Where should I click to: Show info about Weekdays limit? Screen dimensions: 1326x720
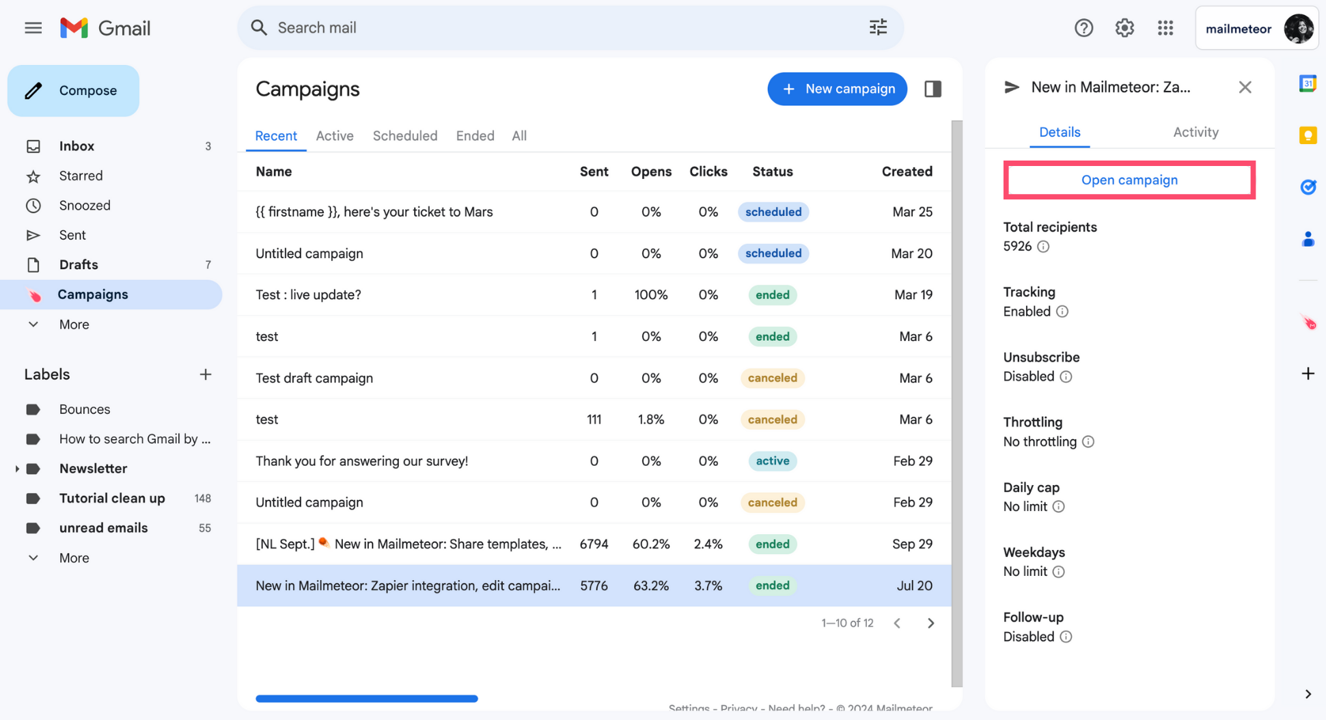click(x=1058, y=572)
